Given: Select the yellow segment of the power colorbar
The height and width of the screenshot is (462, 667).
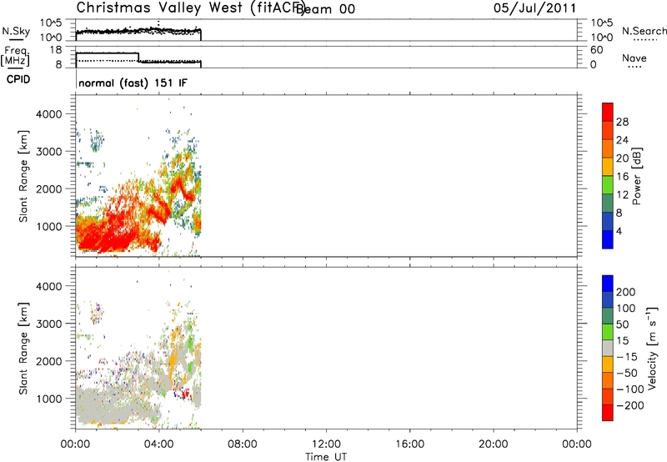Looking at the screenshot, I should point(608,167).
